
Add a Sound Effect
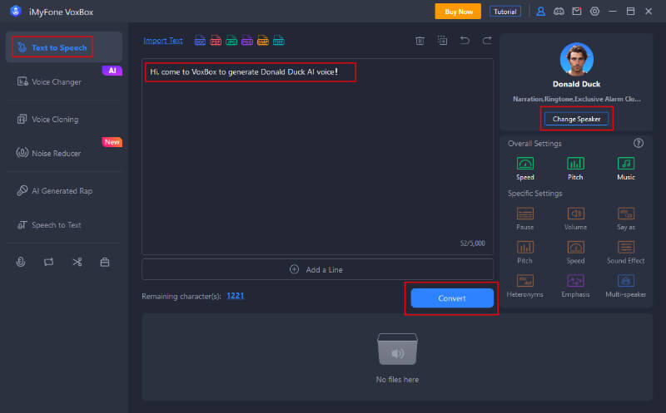pyautogui.click(x=626, y=252)
